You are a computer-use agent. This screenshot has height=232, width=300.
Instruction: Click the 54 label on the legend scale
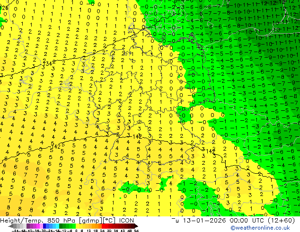point(136,231)
